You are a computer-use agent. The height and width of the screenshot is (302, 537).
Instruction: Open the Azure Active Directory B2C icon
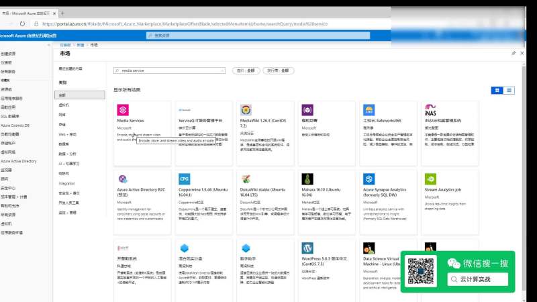[x=123, y=179]
